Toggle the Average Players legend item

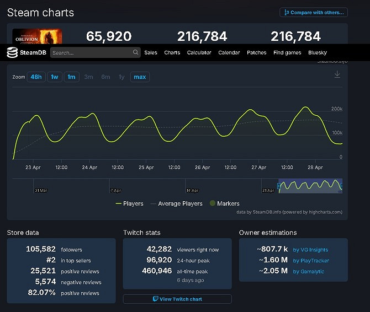(176, 203)
